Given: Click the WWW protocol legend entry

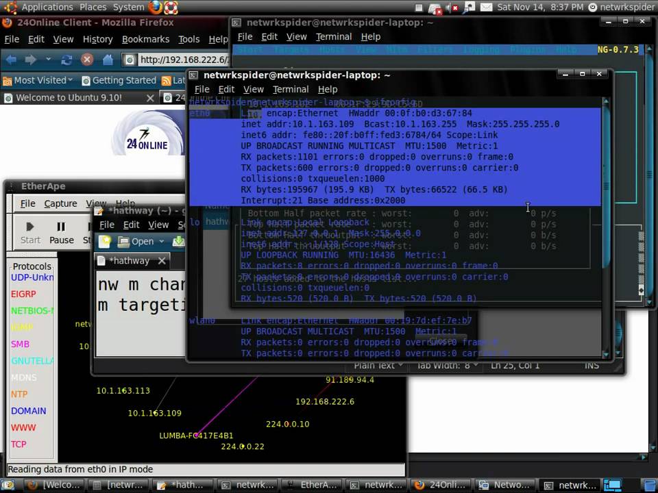Looking at the screenshot, I should 23,428.
